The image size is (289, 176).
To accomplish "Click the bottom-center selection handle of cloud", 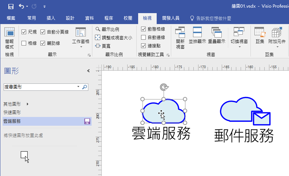I will tap(164, 123).
